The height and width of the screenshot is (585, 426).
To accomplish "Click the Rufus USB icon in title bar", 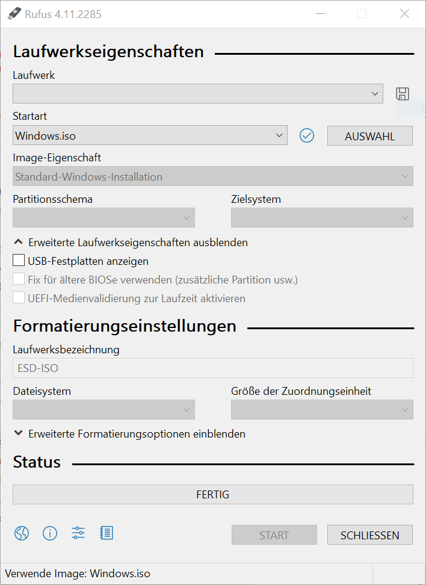I will (14, 14).
